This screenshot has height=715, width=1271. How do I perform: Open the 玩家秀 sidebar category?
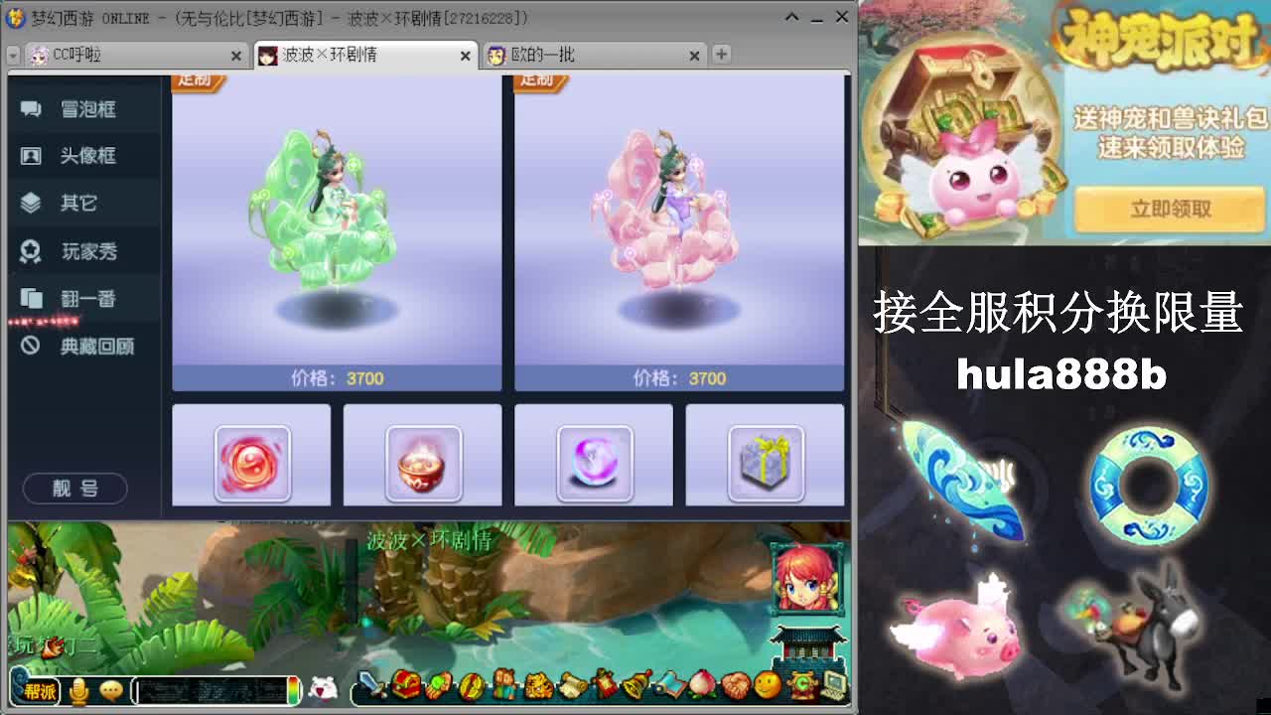click(84, 251)
